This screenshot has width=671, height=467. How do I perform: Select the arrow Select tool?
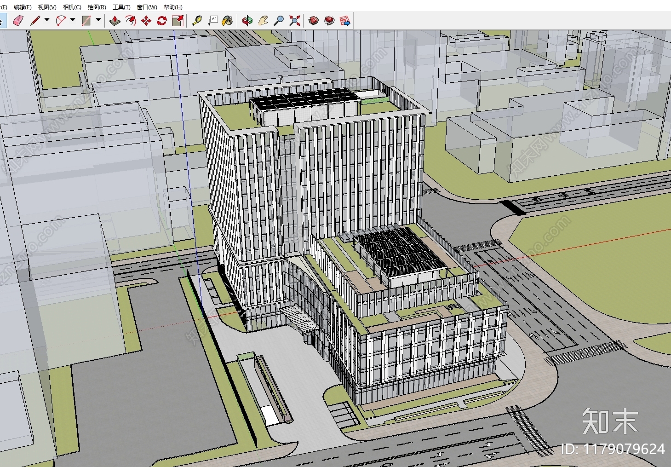(x=2, y=21)
